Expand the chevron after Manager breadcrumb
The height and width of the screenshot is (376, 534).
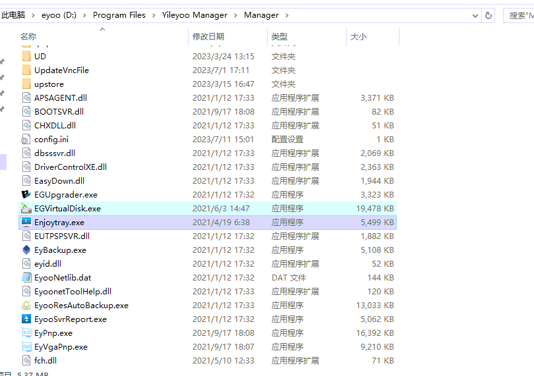tap(287, 15)
